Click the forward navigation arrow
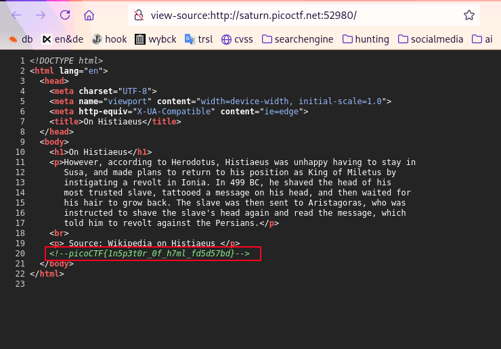 coord(41,15)
